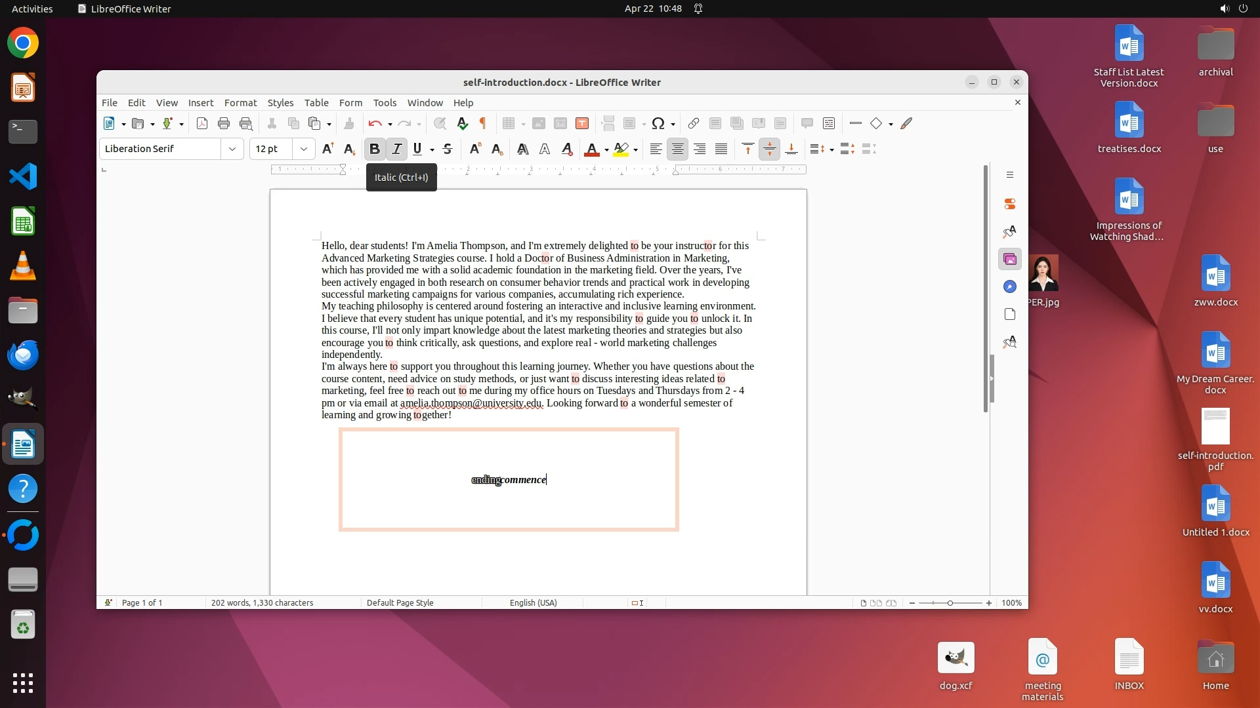Image resolution: width=1260 pixels, height=708 pixels.
Task: Click English (USA) language in status bar
Action: tap(533, 603)
